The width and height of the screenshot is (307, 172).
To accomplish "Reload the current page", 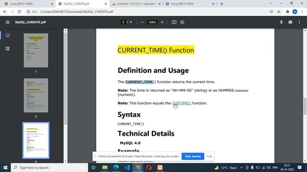I will click(19, 11).
